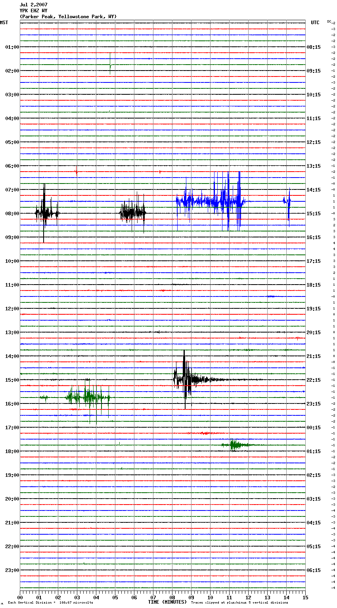Click the '03' minute axis label

[77, 598]
